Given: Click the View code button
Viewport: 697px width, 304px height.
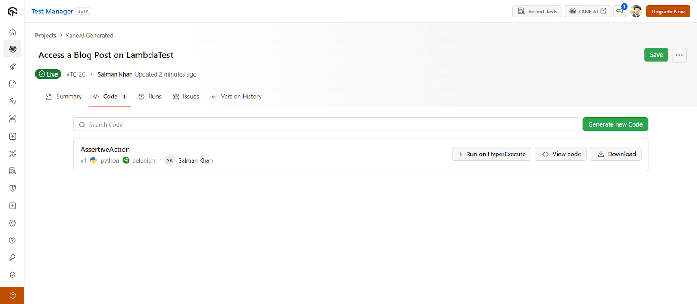Looking at the screenshot, I should coord(561,154).
